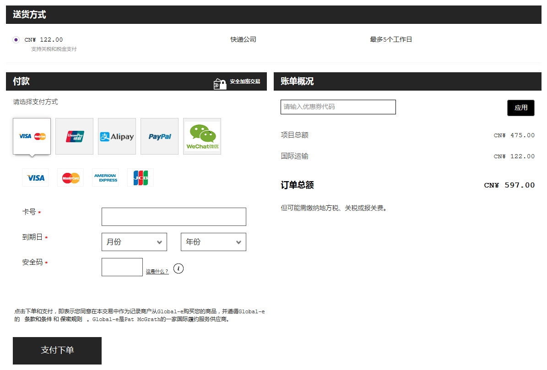The image size is (547, 370).
Task: Click the secure encrypted transaction lock icon
Action: [x=220, y=84]
